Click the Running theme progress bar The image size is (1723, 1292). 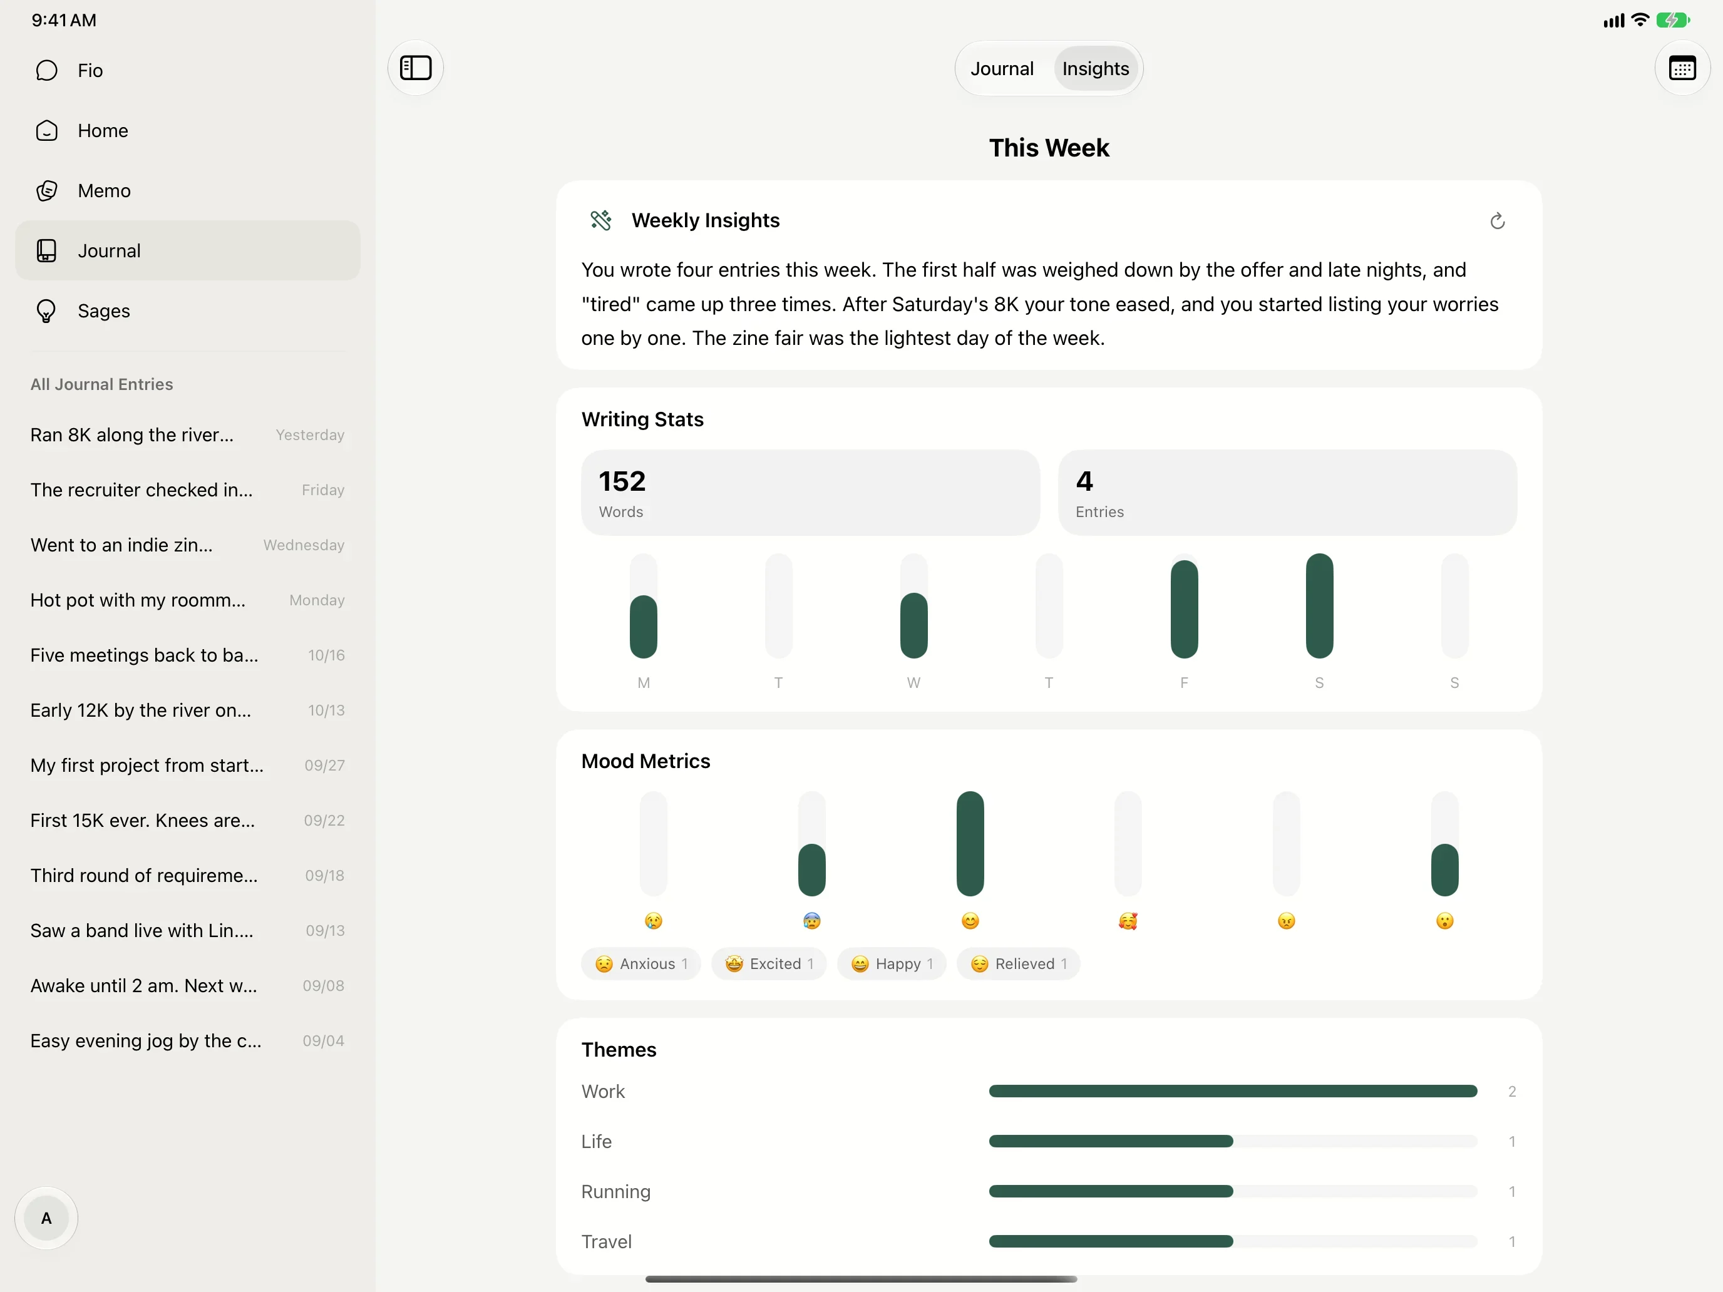[x=1233, y=1192]
